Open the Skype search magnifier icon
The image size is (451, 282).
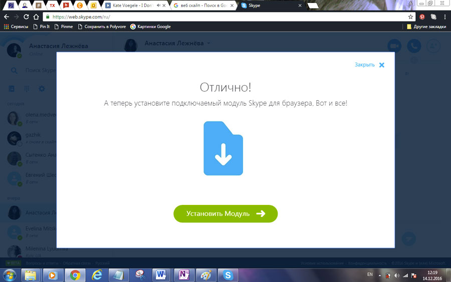point(14,71)
